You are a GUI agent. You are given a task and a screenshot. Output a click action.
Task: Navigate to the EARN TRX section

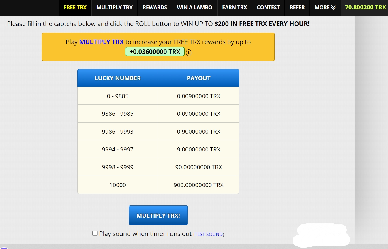click(235, 8)
